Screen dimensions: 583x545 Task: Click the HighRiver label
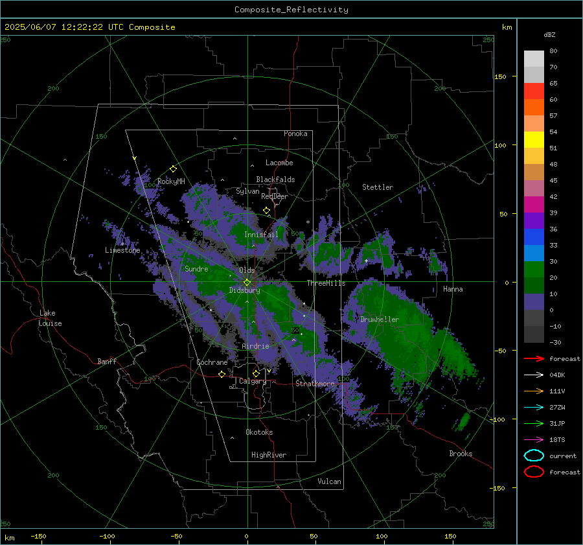coord(269,455)
